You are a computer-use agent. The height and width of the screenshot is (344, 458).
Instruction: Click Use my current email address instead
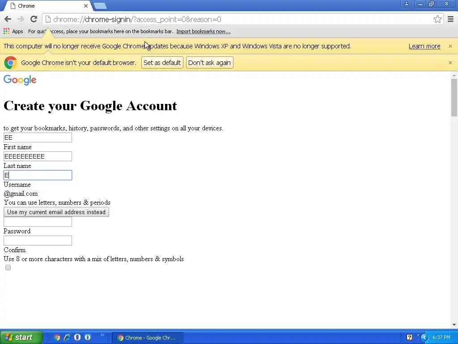56,212
